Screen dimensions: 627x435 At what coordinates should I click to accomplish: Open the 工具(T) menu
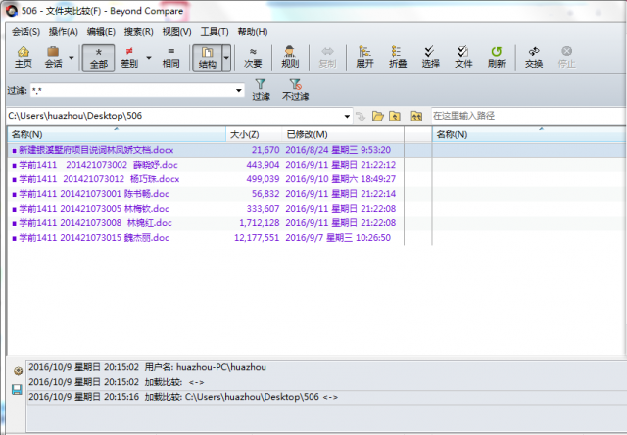215,32
